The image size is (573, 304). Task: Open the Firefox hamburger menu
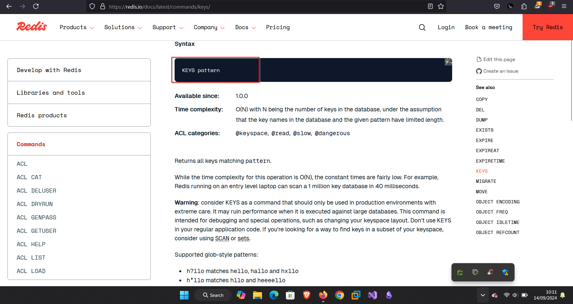[564, 7]
